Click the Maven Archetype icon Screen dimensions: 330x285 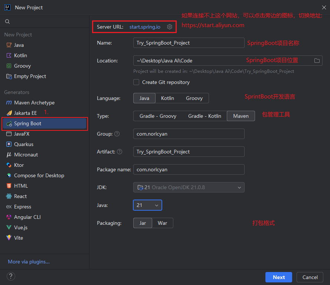pos(9,103)
